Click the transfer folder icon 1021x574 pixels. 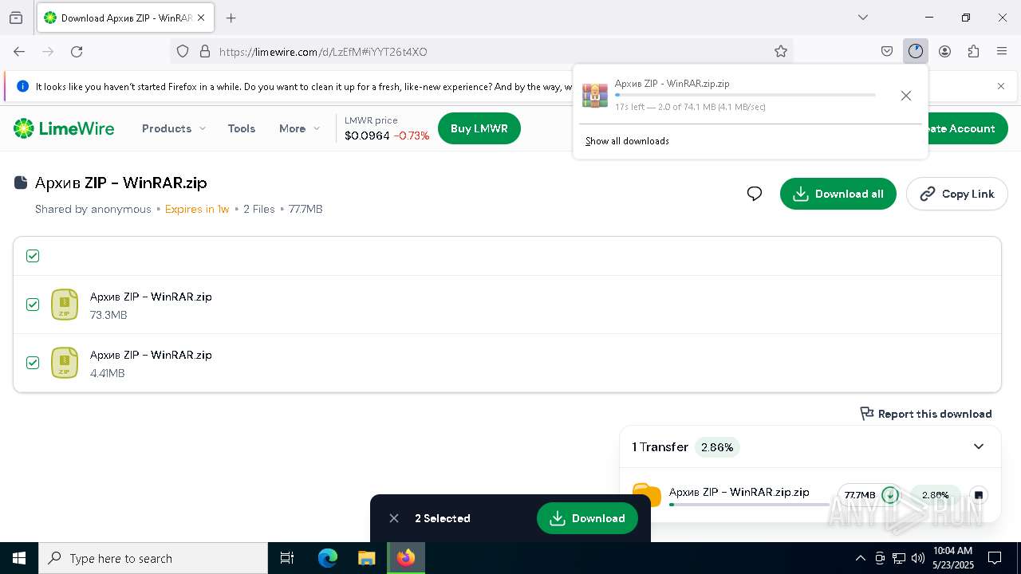pyautogui.click(x=647, y=494)
